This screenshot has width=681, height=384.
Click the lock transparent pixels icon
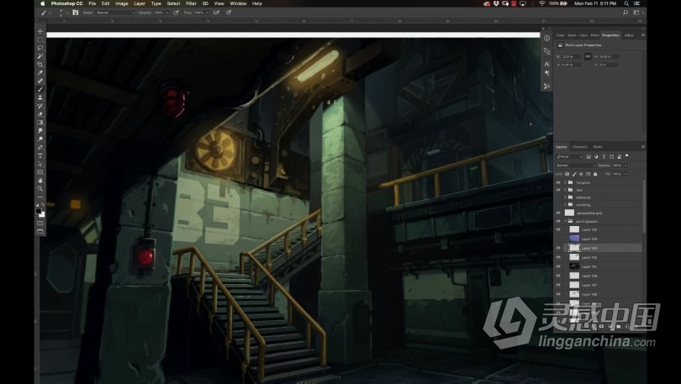(x=567, y=174)
